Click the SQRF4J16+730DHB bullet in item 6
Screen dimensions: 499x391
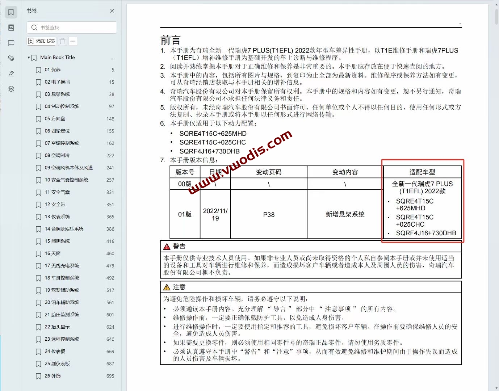pyautogui.click(x=210, y=151)
